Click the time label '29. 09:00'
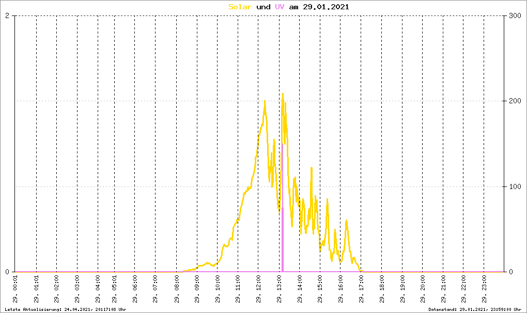The image size is (527, 313). click(197, 289)
